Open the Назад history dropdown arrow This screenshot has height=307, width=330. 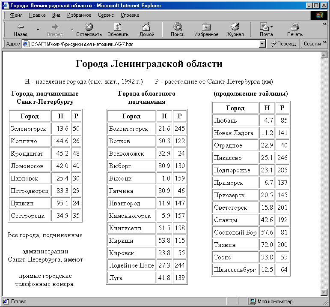pyautogui.click(x=38, y=30)
